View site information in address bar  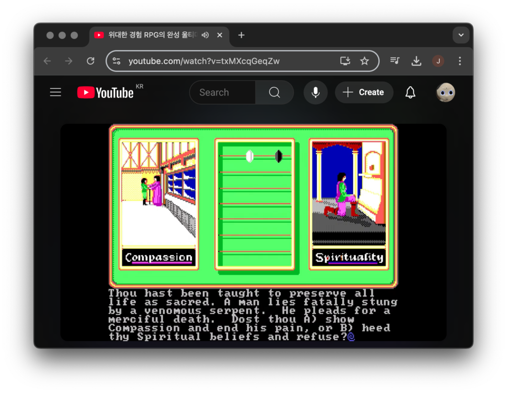tap(117, 61)
